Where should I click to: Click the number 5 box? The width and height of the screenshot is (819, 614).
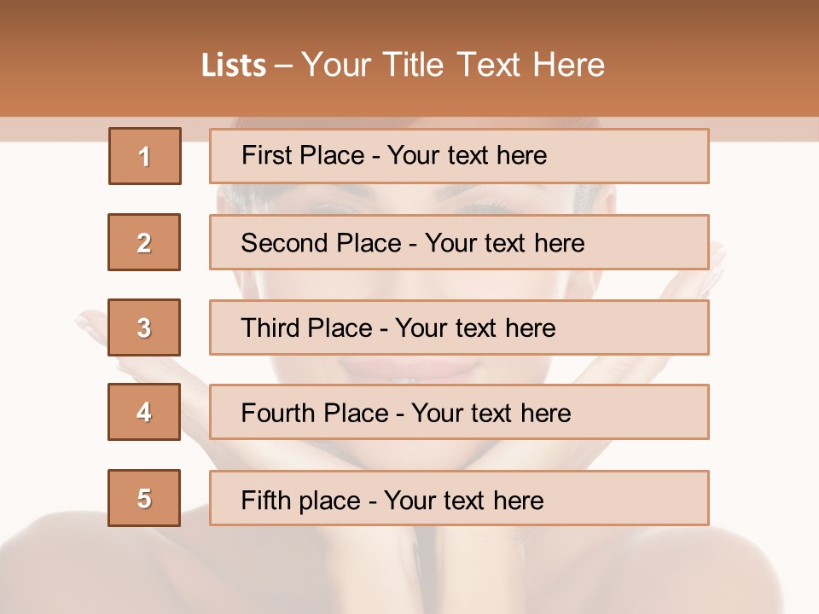pyautogui.click(x=144, y=498)
